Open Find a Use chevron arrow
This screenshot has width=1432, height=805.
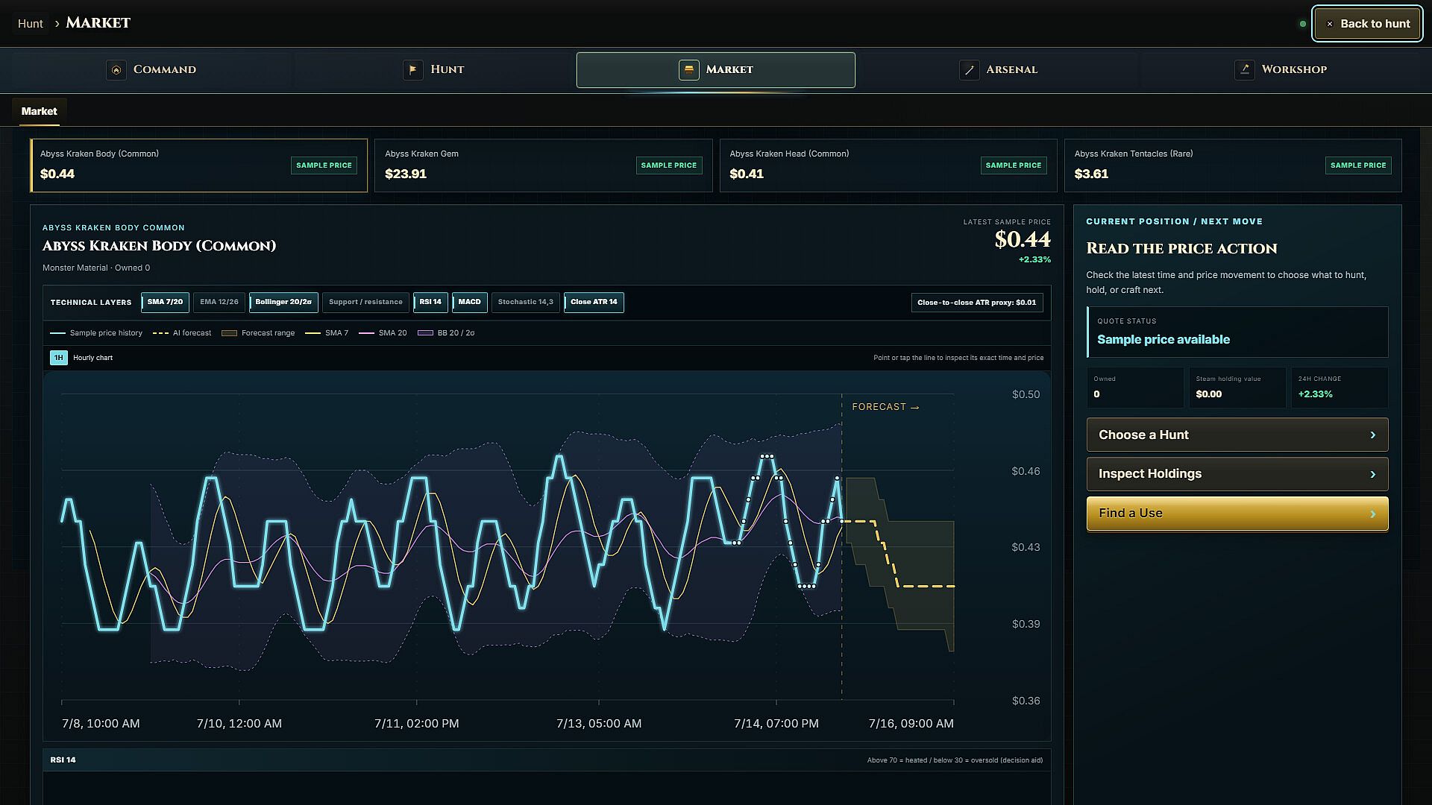coord(1372,514)
